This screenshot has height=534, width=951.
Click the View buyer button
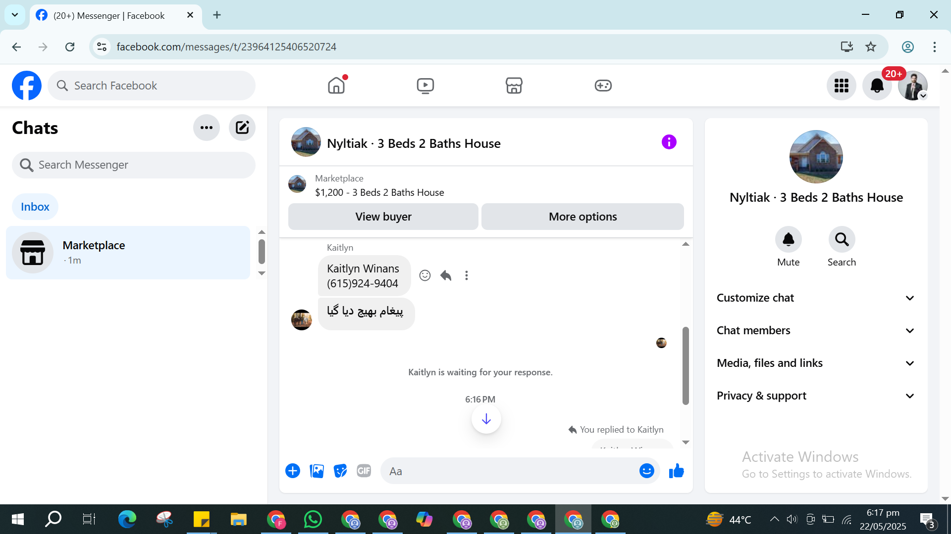point(383,217)
